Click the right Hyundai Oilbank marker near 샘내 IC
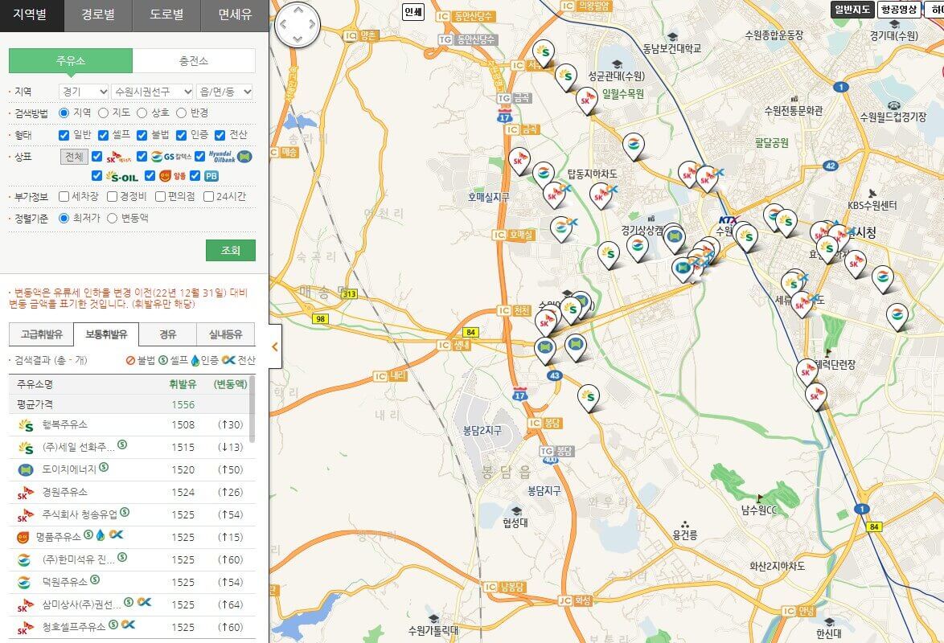 coord(576,346)
